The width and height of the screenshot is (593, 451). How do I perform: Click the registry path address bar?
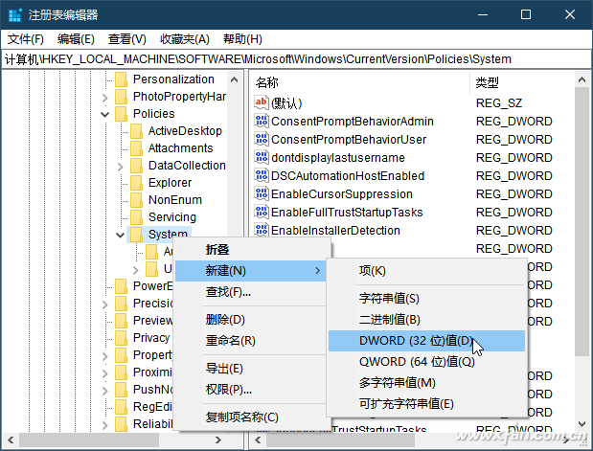(x=296, y=59)
